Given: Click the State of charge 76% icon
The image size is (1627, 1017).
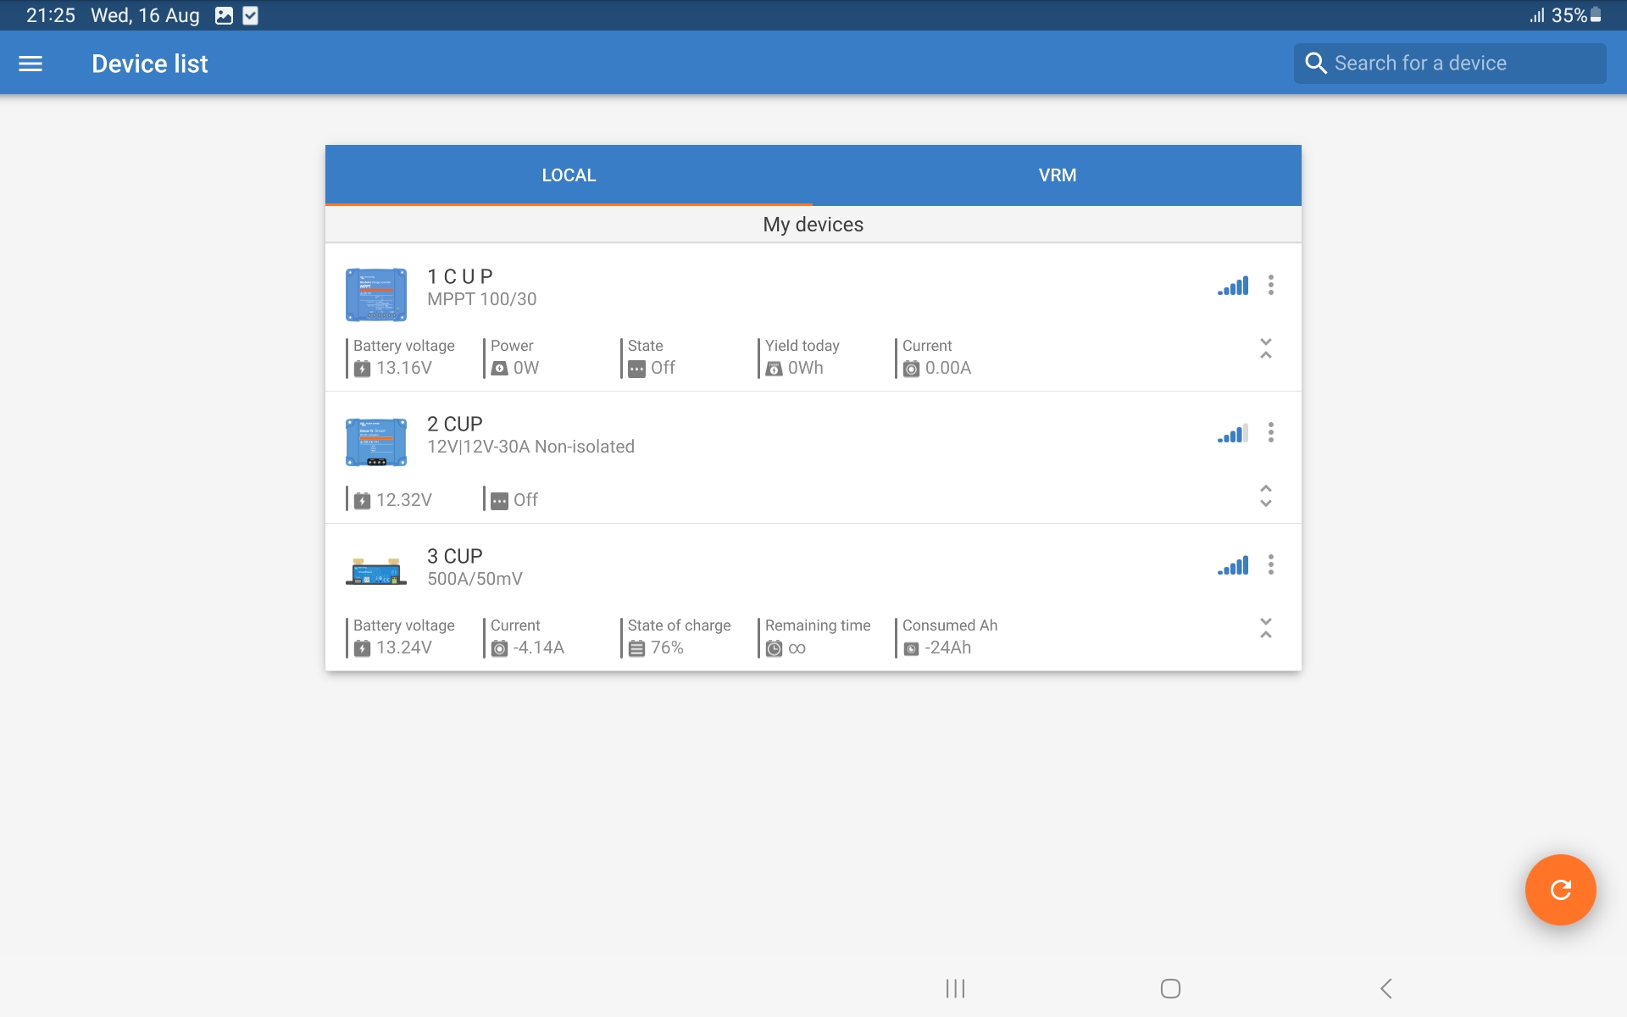Looking at the screenshot, I should 636,648.
